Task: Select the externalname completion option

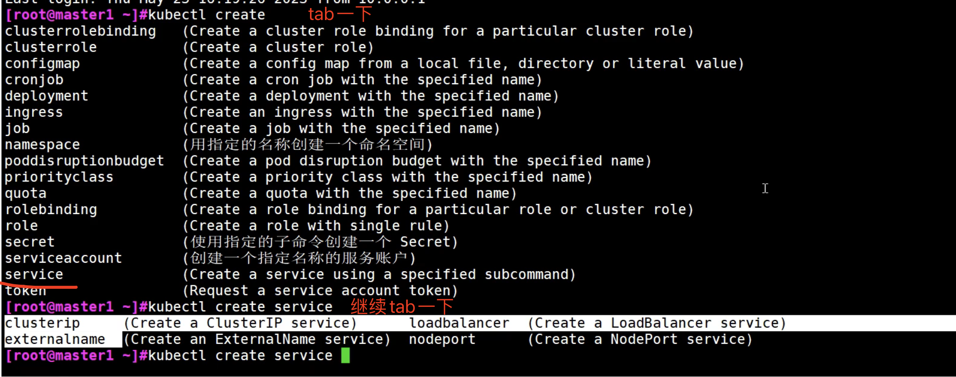Action: [55, 339]
